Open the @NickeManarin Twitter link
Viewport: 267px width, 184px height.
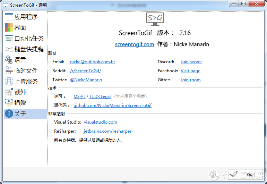[x=86, y=80]
